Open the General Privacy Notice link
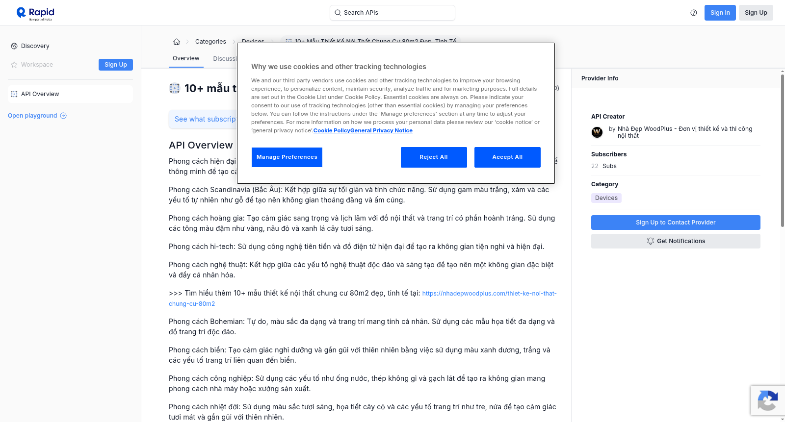Image resolution: width=785 pixels, height=422 pixels. tap(381, 130)
